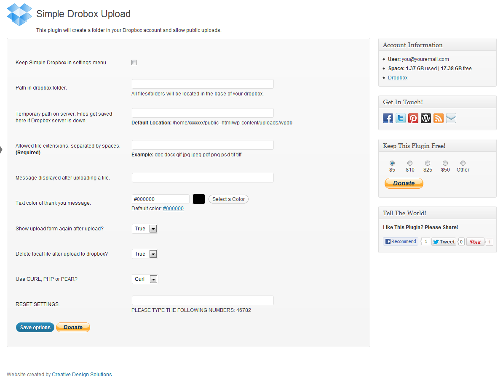Choose the Other donation amount option
503x383 pixels.
pos(463,163)
